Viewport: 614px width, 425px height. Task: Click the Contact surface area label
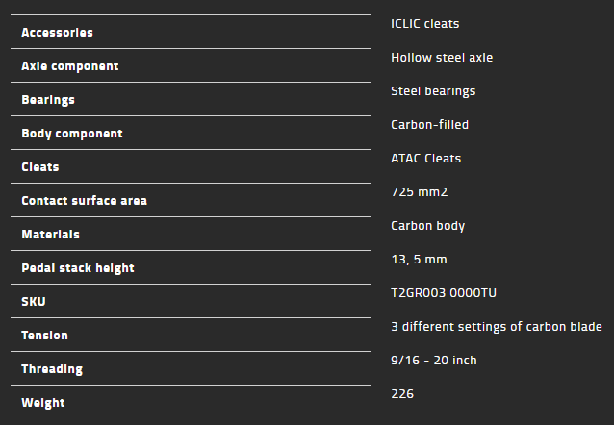point(84,201)
